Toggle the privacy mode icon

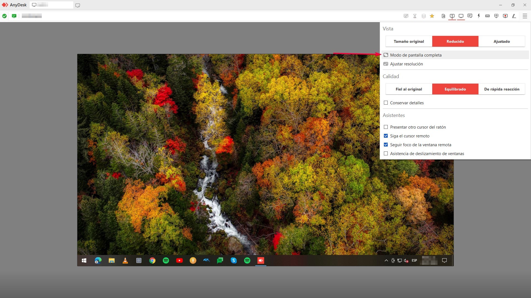pyautogui.click(x=406, y=16)
